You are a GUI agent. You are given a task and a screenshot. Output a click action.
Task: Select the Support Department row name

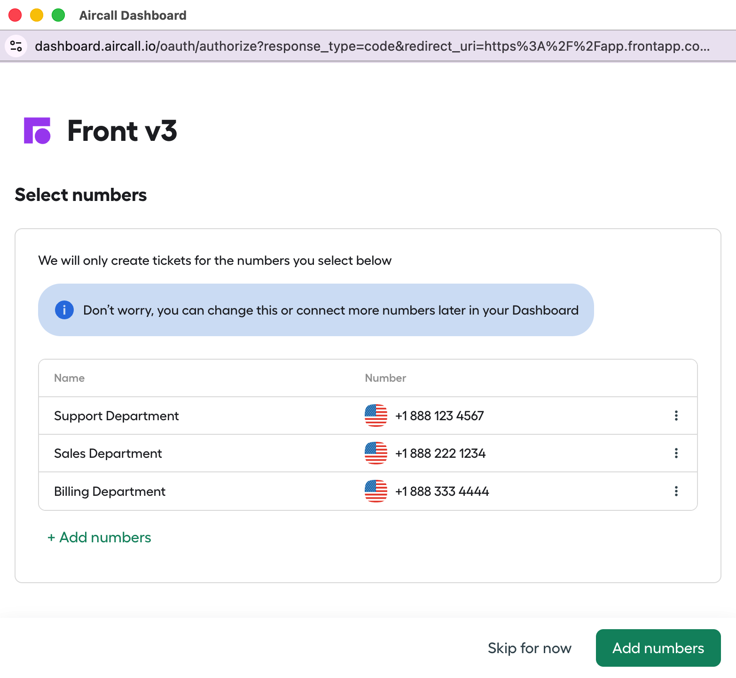pos(116,416)
